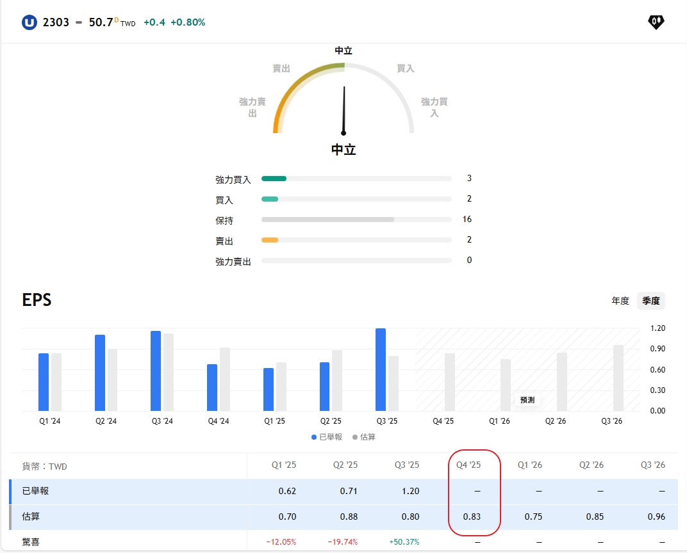The height and width of the screenshot is (553, 687).
Task: Click the black diamond TradingView icon
Action: [656, 21]
